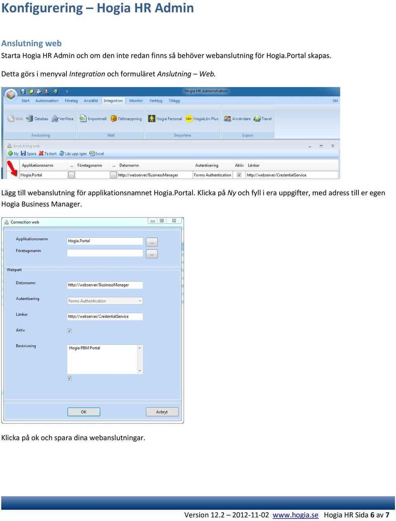Screen dimensions: 396x521
Task: Sort by the Företagsnamn column header
Action: pos(90,166)
